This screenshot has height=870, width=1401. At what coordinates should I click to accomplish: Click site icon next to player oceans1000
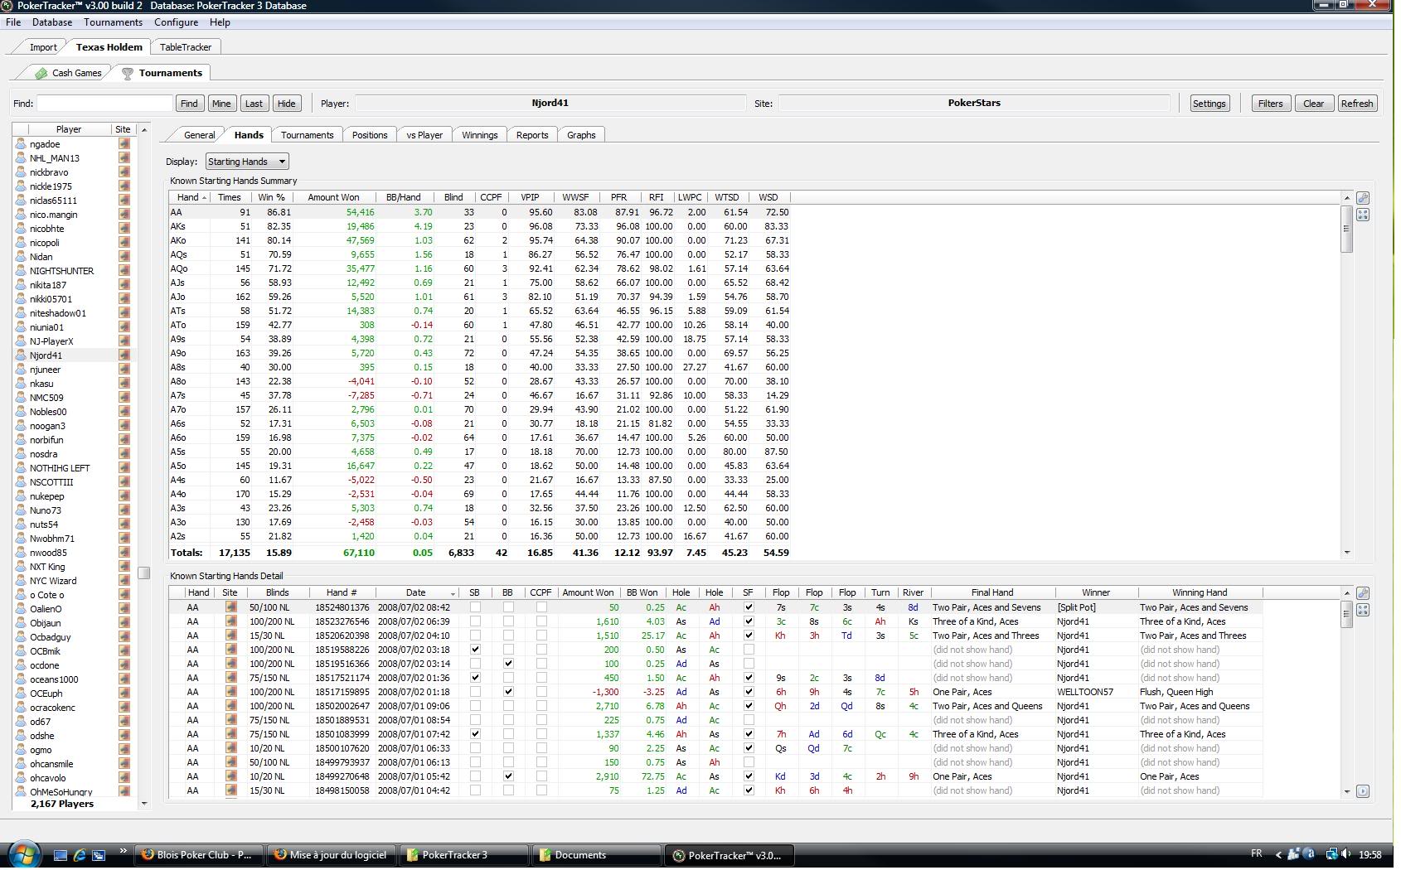[x=124, y=679]
